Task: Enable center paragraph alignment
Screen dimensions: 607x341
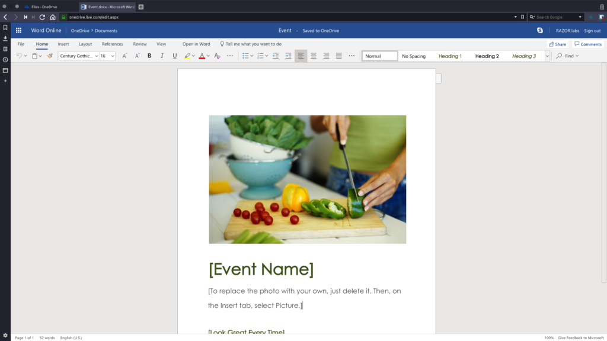Action: [x=314, y=56]
